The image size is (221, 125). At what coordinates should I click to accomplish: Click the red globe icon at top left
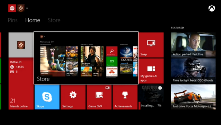[12, 8]
